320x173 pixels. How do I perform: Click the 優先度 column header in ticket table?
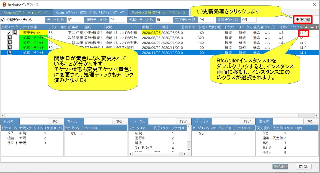click(258, 27)
